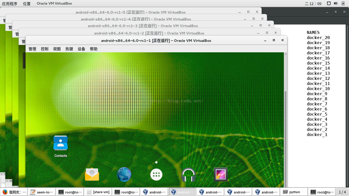This screenshot has height=196, width=349.
Task: Click docker_15 in the terminal list
Action: coord(318,63)
